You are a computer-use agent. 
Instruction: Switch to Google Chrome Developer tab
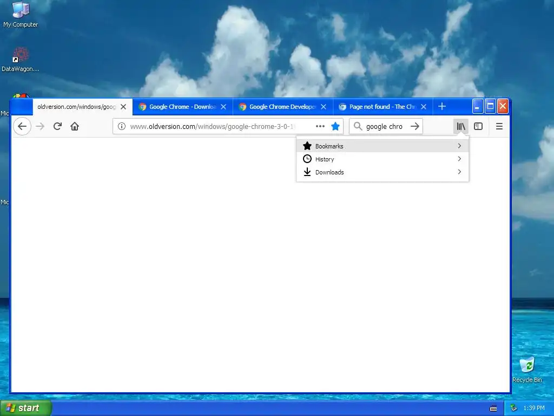282,107
